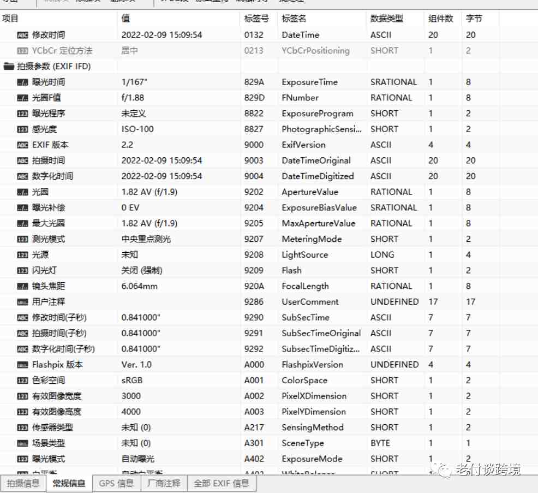The width and height of the screenshot is (538, 493).
Task: Click the 123 icon beside 有效图像宽度
Action: 23,396
